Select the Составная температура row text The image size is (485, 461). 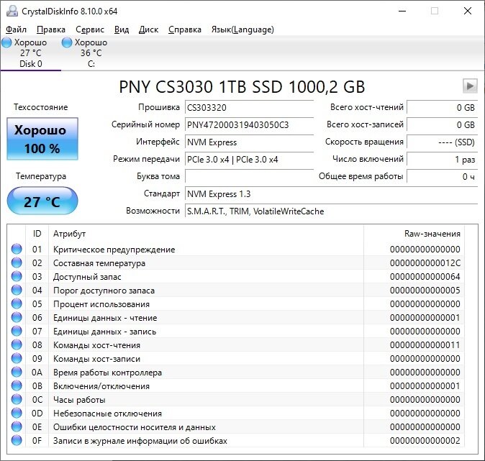tap(99, 263)
